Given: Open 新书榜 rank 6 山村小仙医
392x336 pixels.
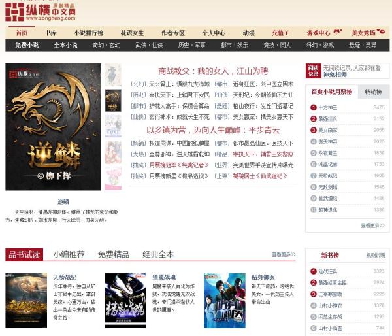Looking at the screenshot, I should [330, 328].
